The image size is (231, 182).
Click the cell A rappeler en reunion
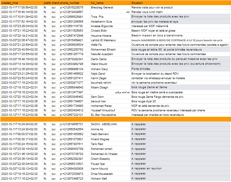pos(181,169)
